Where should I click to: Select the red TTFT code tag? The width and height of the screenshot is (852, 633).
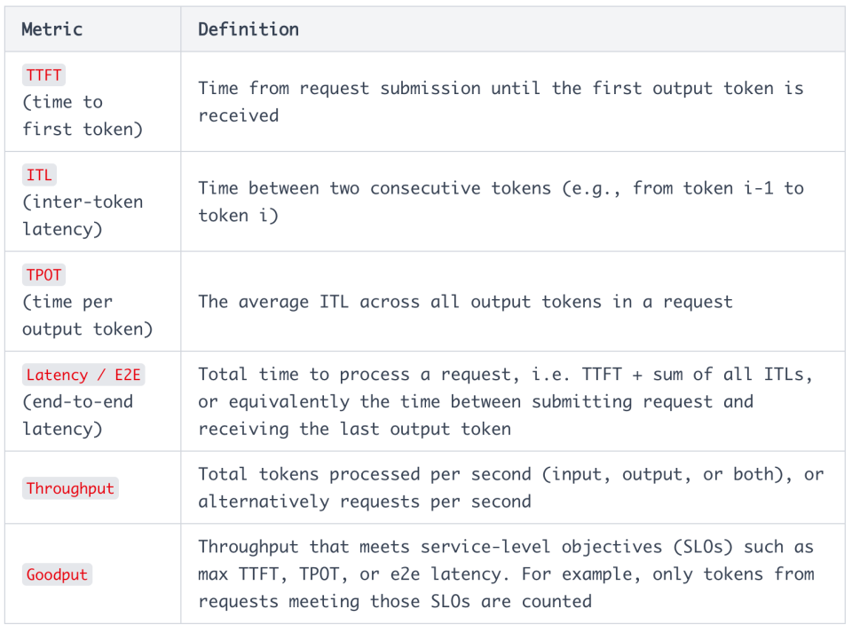(x=44, y=75)
